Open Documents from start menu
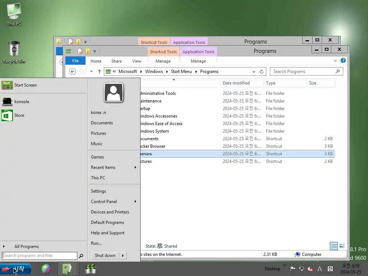The height and width of the screenshot is (276, 368). click(102, 123)
